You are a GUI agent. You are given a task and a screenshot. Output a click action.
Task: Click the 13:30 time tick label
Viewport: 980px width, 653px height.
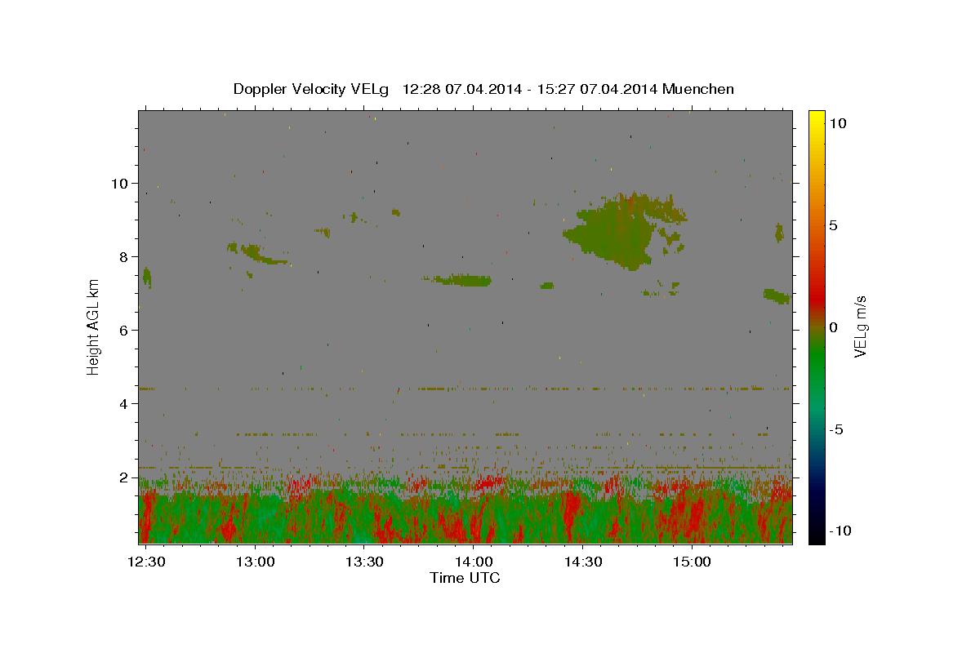pos(364,562)
